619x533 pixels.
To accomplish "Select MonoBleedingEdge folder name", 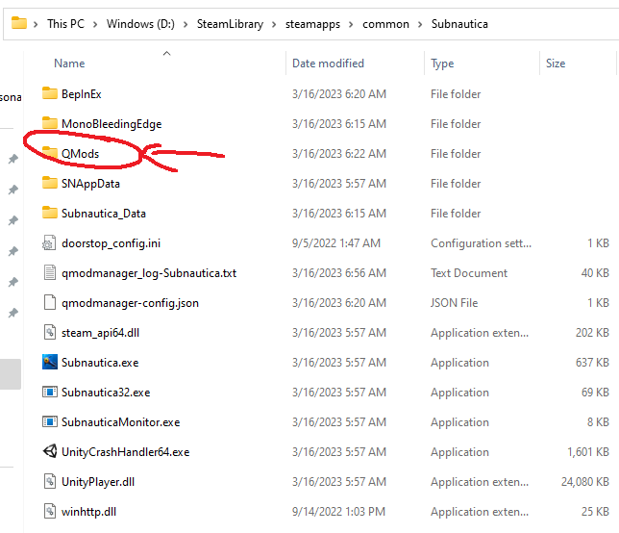I will click(x=111, y=124).
